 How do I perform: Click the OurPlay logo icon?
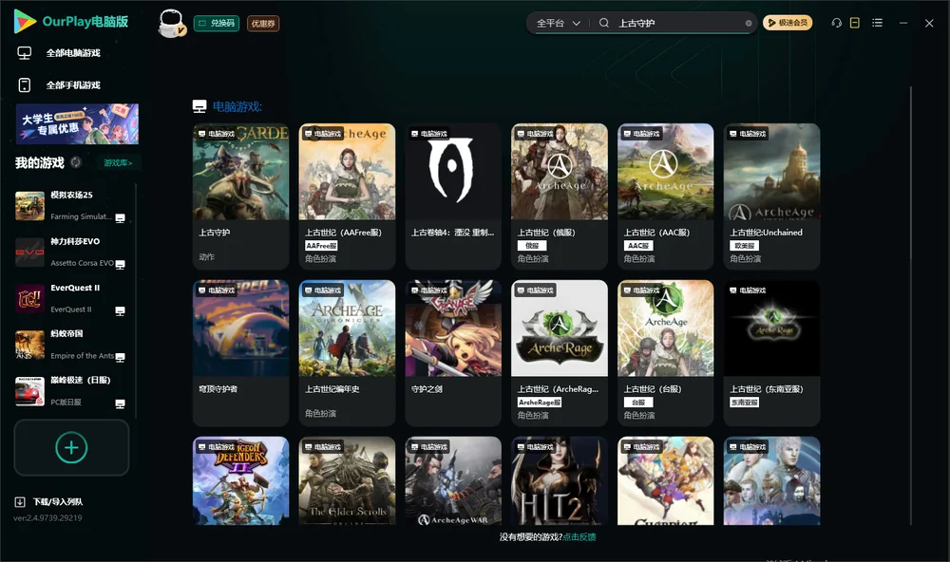(x=25, y=21)
